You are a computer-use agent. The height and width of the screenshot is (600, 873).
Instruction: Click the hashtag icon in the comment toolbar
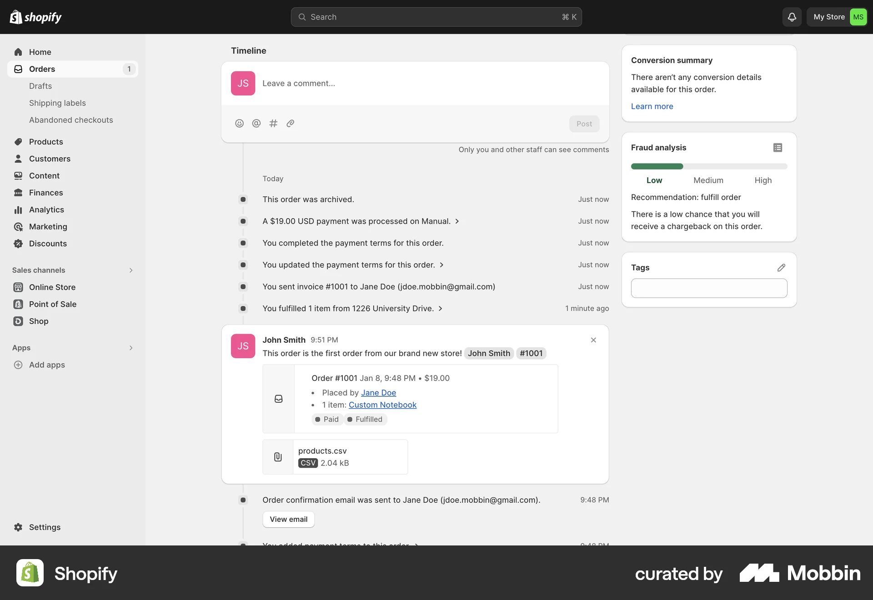point(273,123)
